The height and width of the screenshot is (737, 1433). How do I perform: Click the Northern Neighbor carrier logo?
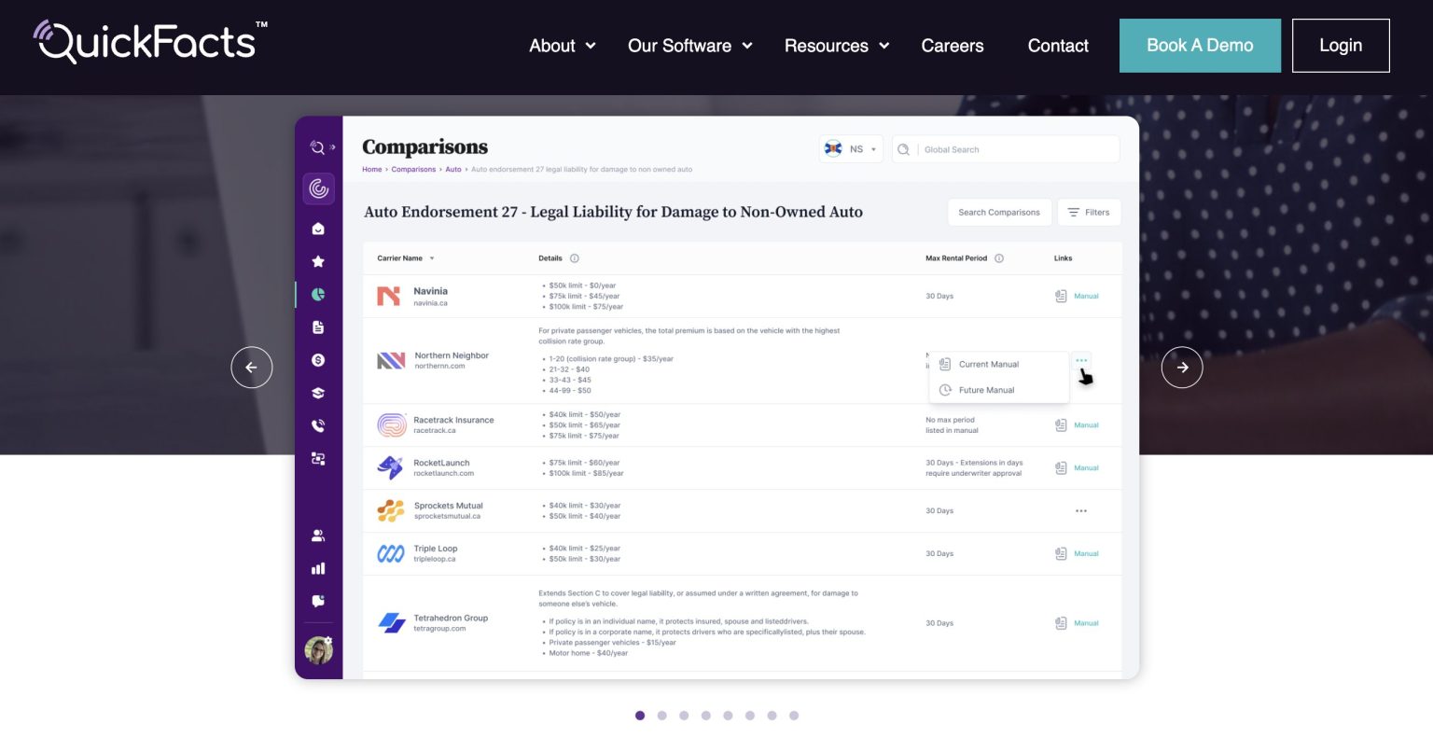tap(391, 360)
